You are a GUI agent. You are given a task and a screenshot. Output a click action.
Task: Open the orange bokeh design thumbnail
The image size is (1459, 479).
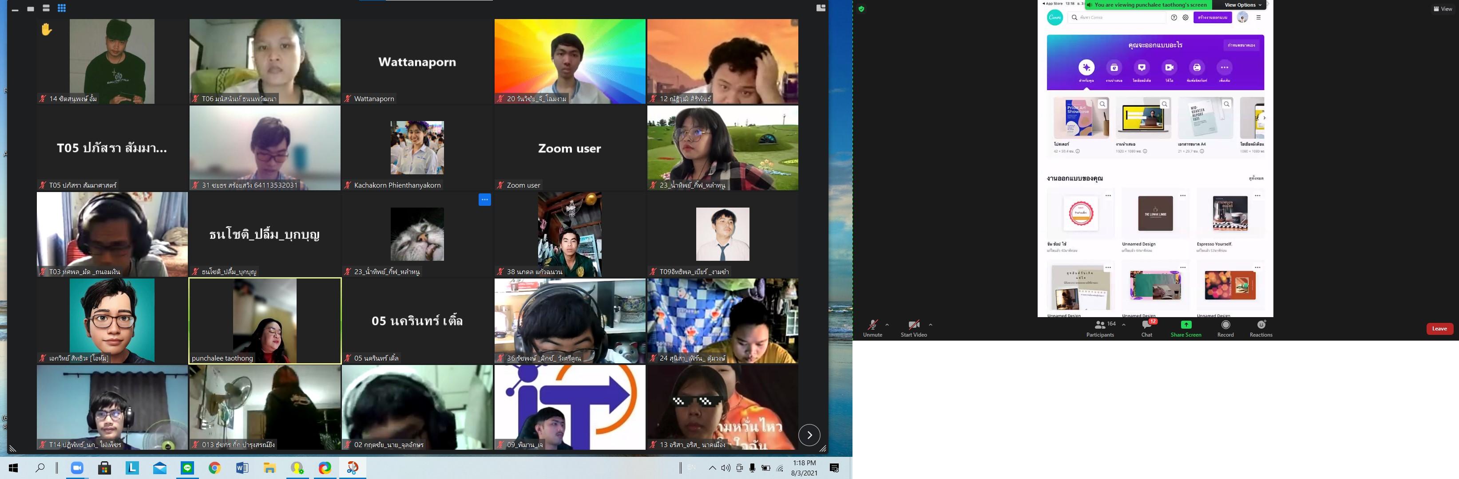click(x=1230, y=285)
